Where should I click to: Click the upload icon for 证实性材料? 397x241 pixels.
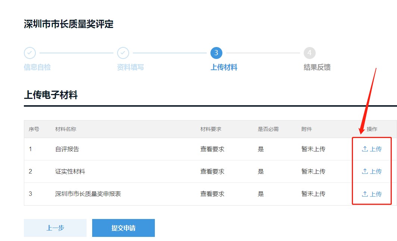coord(365,171)
